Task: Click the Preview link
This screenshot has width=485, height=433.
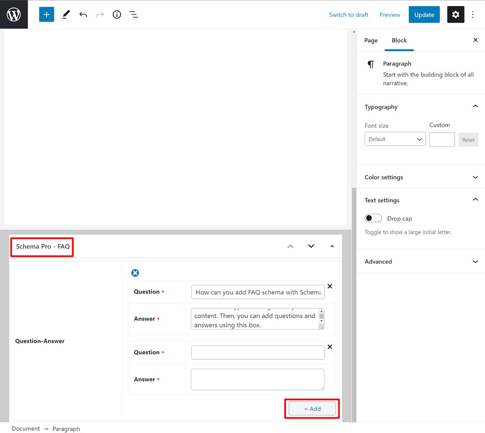Action: click(x=390, y=15)
